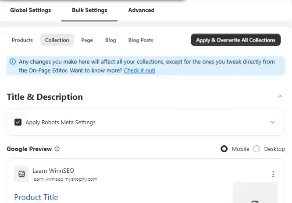
Task: Open the Products sub-tab
Action: click(22, 40)
